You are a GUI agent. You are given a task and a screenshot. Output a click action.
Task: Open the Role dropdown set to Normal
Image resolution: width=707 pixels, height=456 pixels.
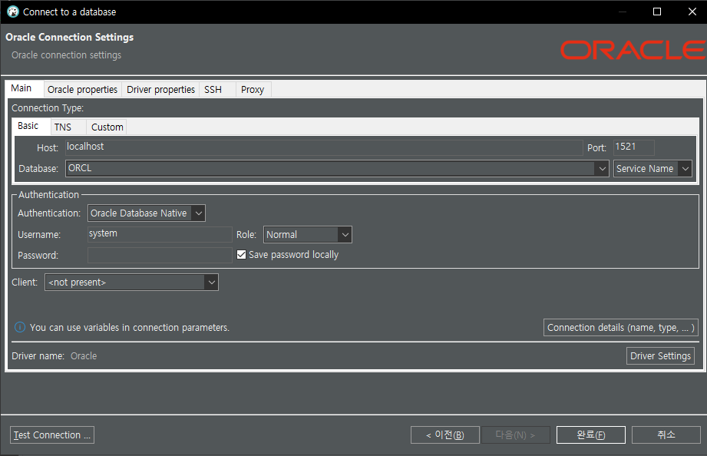coord(307,235)
